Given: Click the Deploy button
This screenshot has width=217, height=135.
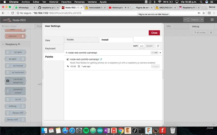Looking at the screenshot, I should click(x=192, y=20).
